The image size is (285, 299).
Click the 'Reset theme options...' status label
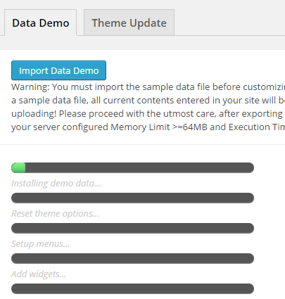click(55, 213)
